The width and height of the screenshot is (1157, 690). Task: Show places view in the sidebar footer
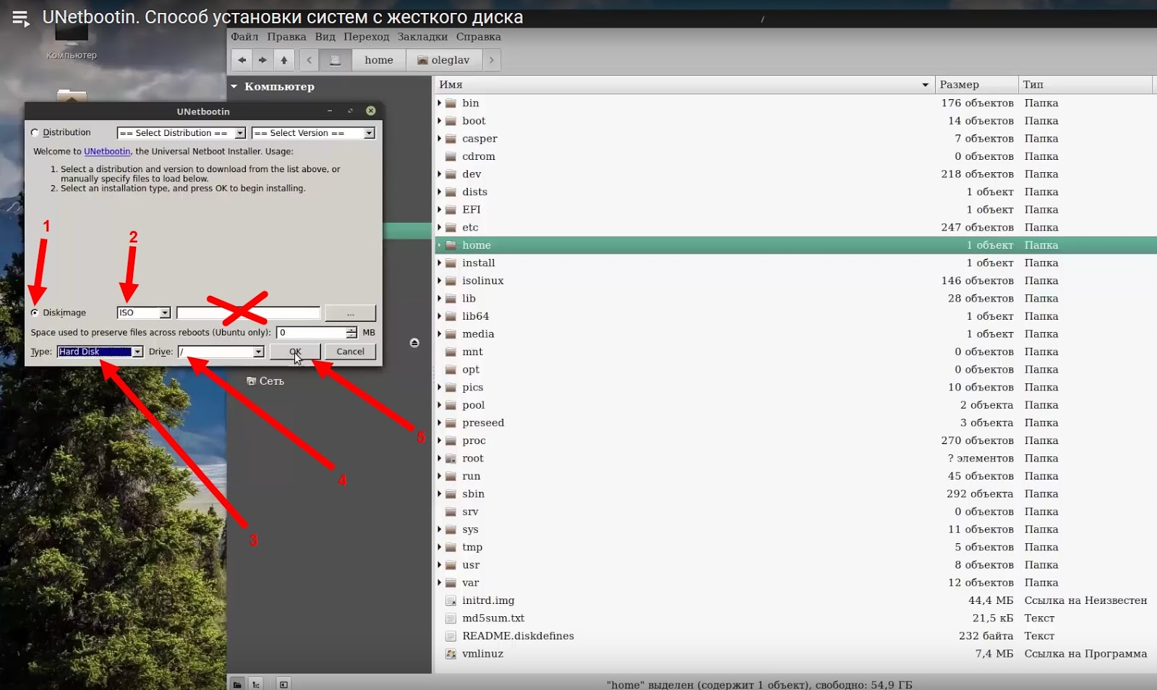[237, 683]
